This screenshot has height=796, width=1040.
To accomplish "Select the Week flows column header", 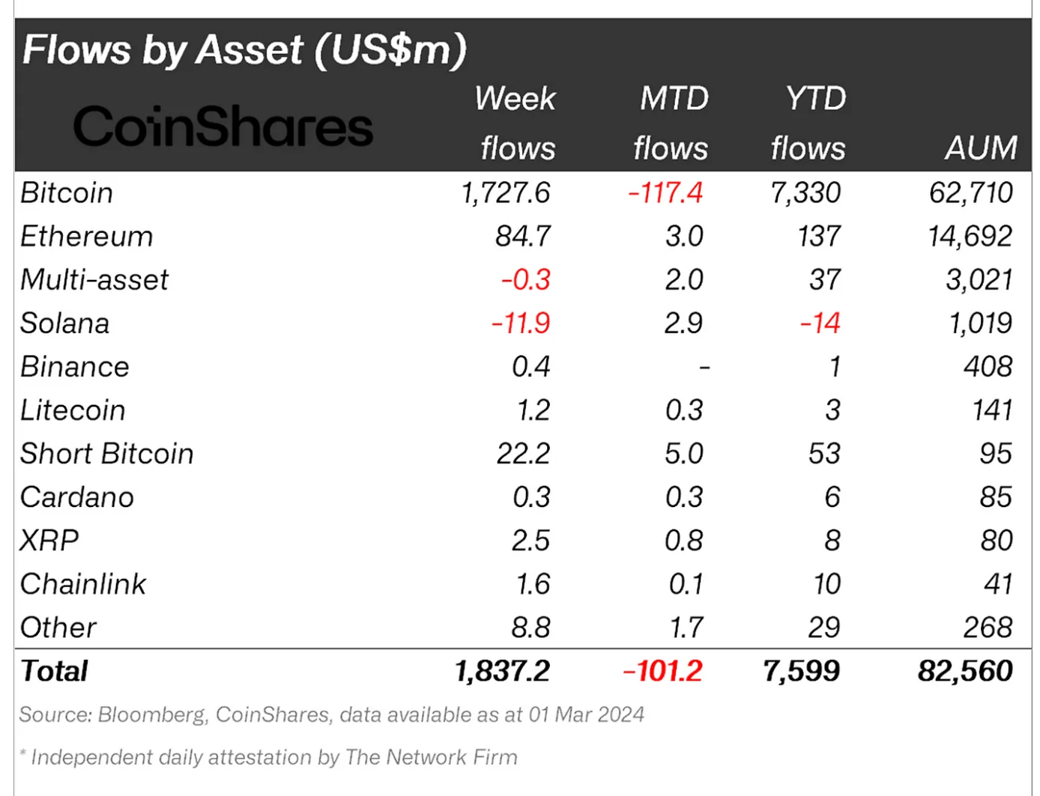I will coord(516,124).
